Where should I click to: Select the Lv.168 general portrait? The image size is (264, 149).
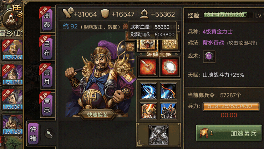(12, 75)
